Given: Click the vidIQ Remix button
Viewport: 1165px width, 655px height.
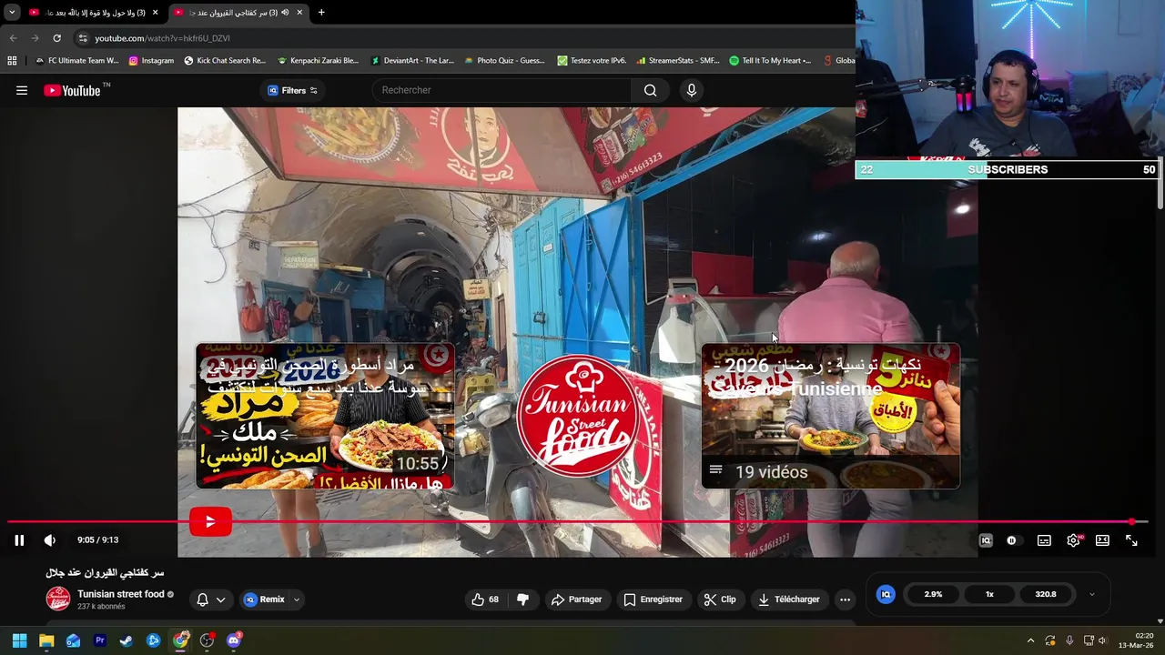Looking at the screenshot, I should pyautogui.click(x=264, y=600).
